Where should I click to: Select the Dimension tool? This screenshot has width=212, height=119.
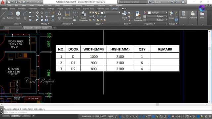point(67,15)
